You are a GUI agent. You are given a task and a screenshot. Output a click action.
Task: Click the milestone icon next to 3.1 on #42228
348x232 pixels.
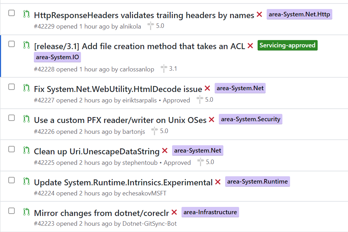(x=164, y=69)
